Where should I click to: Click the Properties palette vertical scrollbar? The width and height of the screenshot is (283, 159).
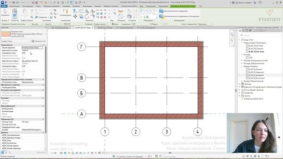pyautogui.click(x=46, y=90)
